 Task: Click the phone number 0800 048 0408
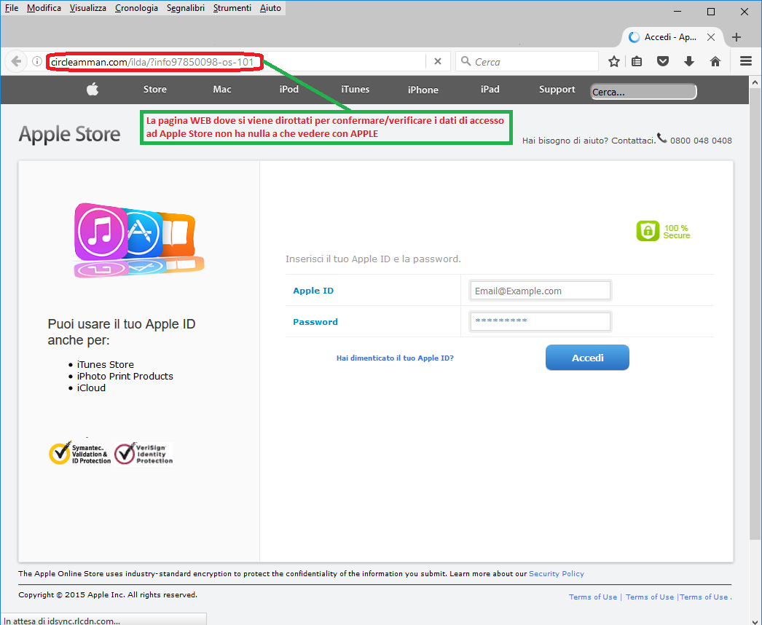tap(701, 141)
